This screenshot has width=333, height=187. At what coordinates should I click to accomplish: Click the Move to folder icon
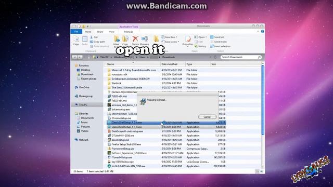[x=117, y=39]
